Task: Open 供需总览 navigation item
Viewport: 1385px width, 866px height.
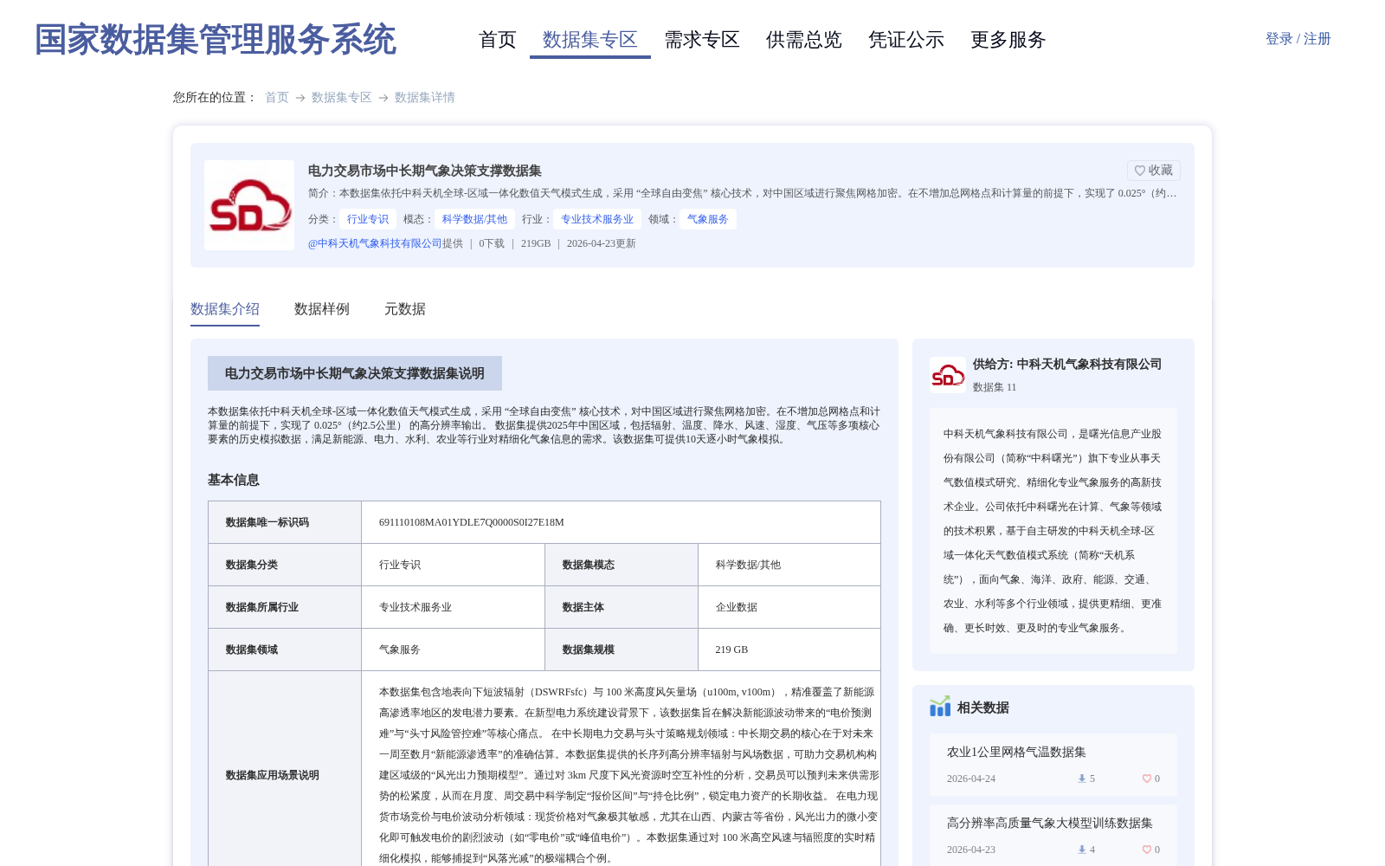Action: coord(804,40)
